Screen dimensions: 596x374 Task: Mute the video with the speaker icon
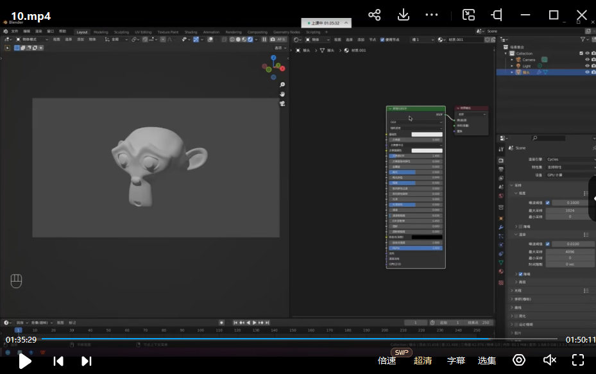click(x=549, y=360)
